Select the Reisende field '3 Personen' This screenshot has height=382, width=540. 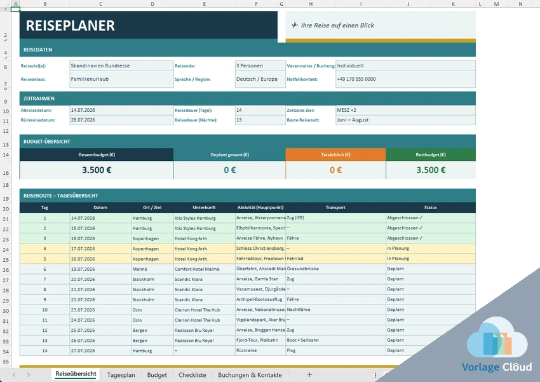(260, 66)
